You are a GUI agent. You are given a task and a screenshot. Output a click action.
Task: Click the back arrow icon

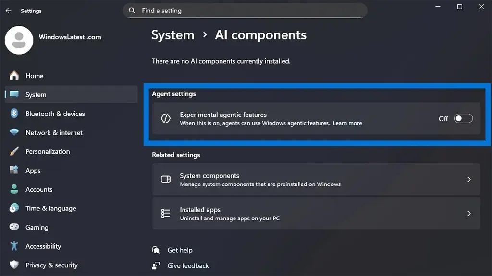[x=8, y=11]
